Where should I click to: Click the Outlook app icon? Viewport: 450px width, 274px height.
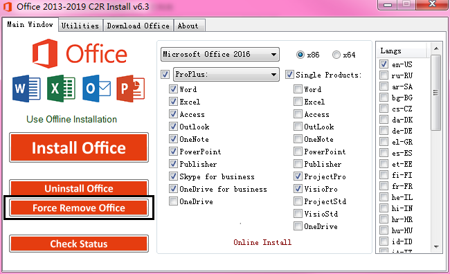[96, 89]
